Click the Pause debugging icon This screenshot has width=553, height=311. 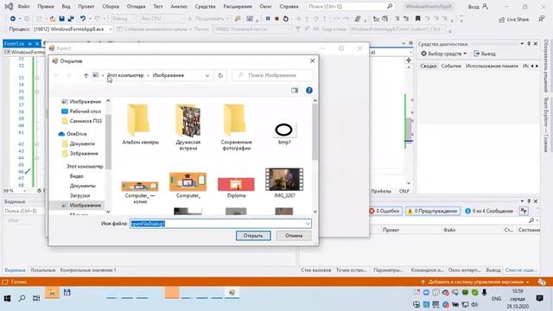point(268,18)
